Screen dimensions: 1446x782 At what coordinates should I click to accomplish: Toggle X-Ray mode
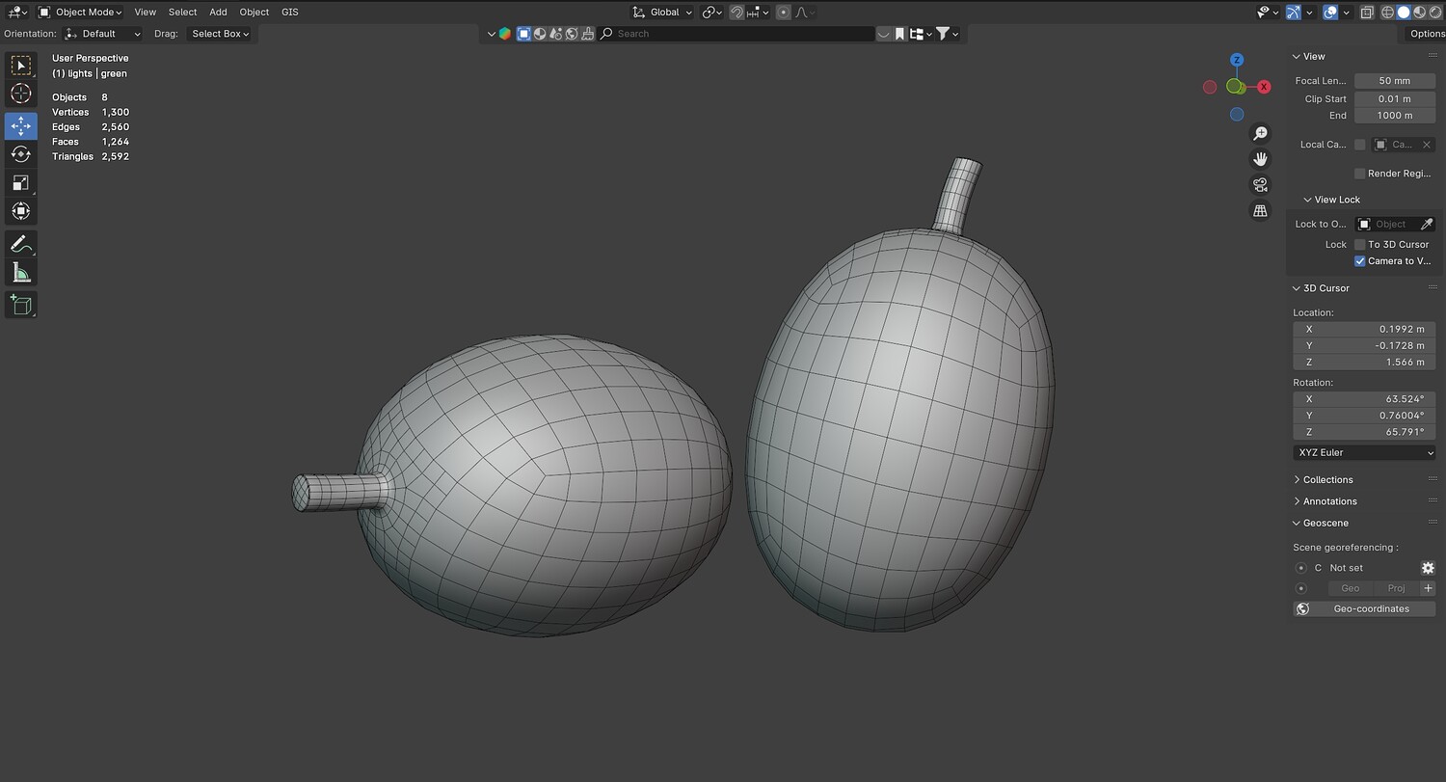[1367, 13]
